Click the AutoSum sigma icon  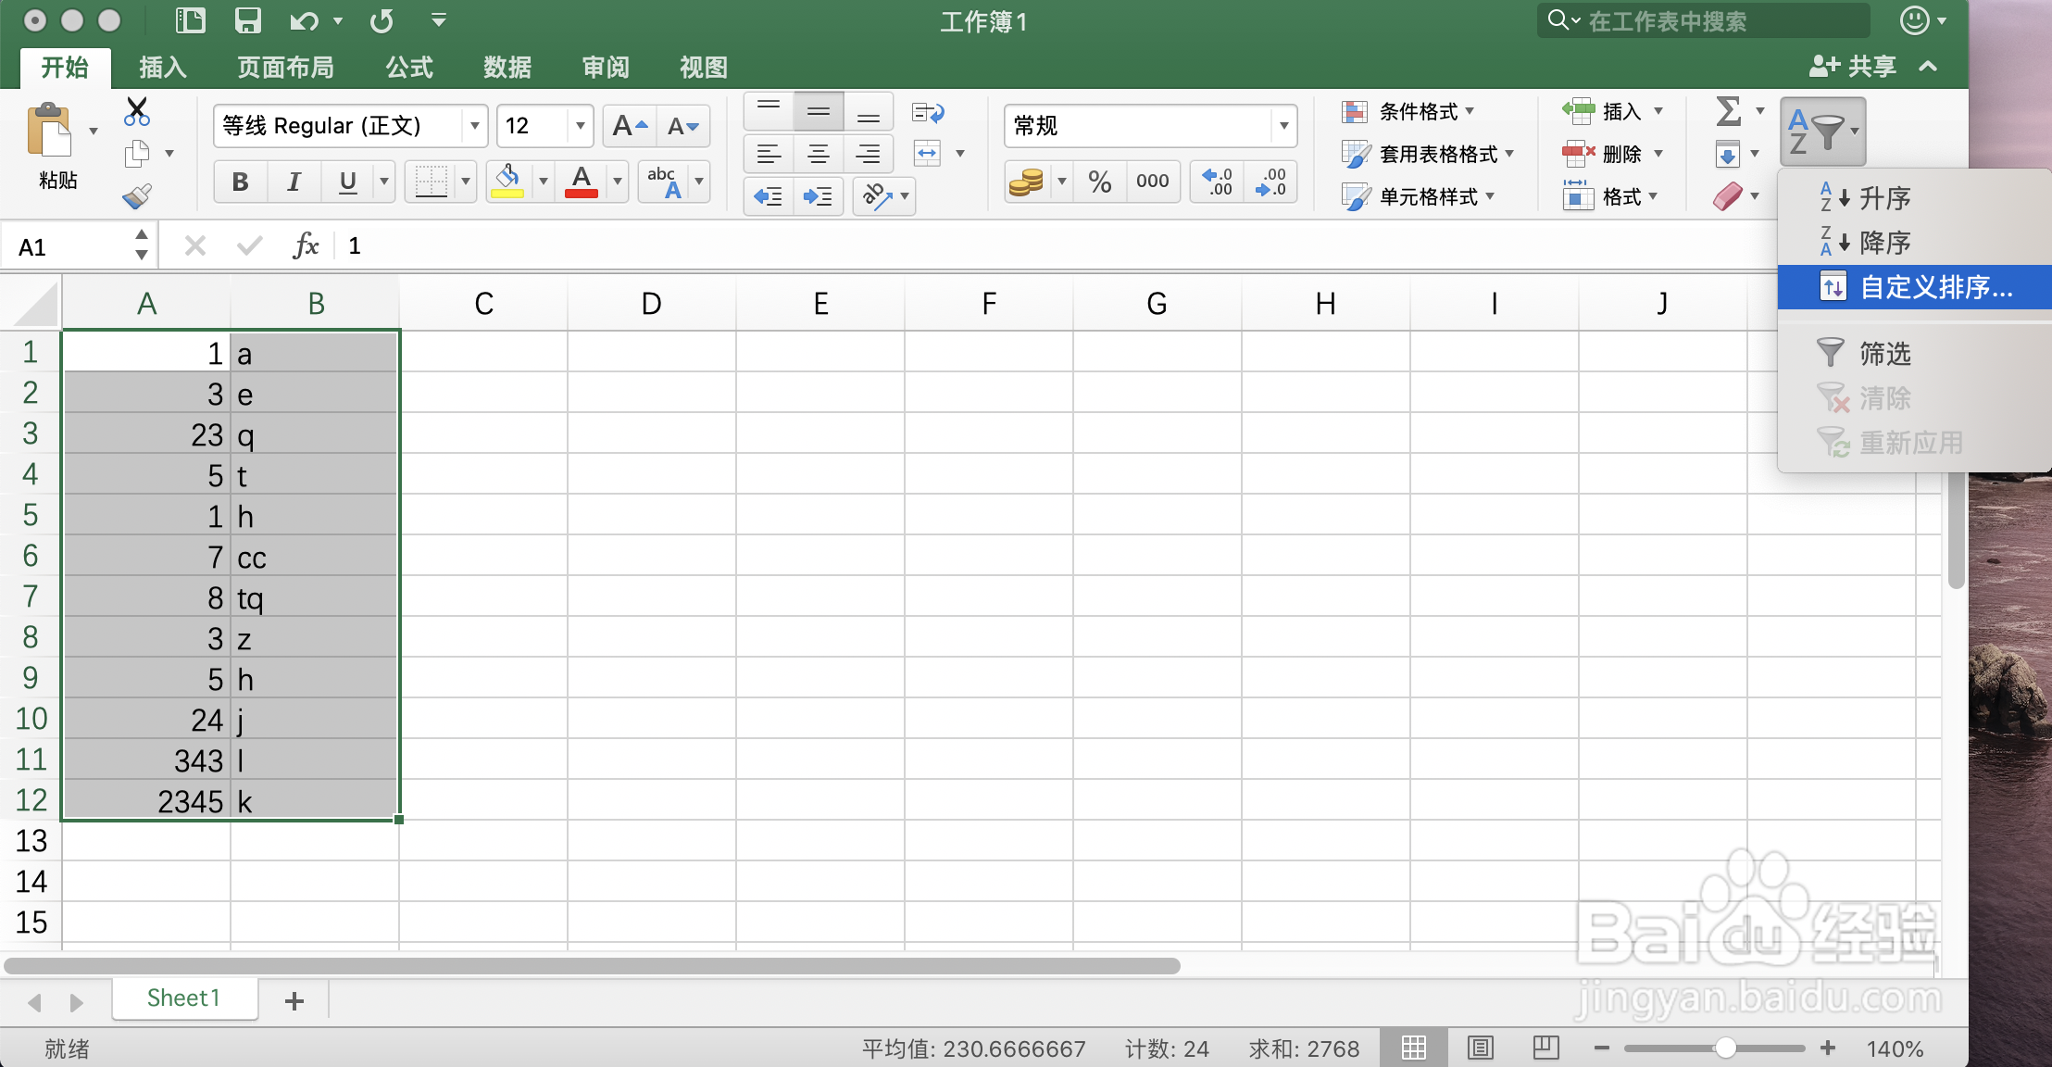point(1728,111)
